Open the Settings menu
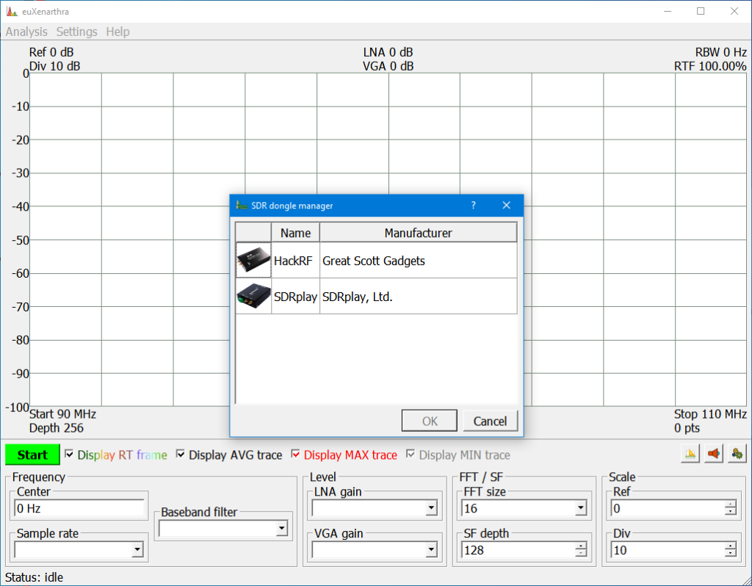 [76, 32]
